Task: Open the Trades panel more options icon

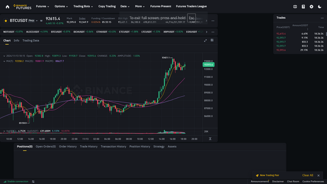Action: 322,18
